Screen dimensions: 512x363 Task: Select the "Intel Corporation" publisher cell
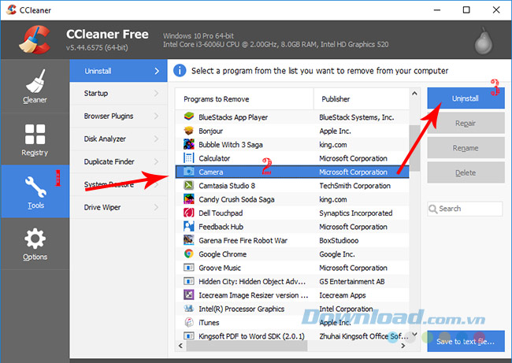click(346, 309)
